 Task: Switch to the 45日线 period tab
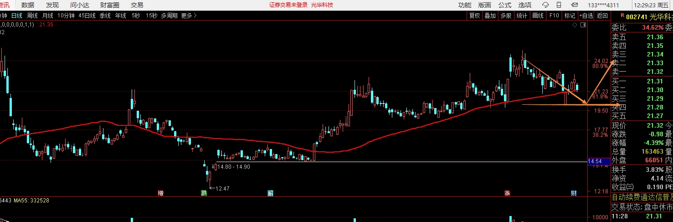(87, 15)
